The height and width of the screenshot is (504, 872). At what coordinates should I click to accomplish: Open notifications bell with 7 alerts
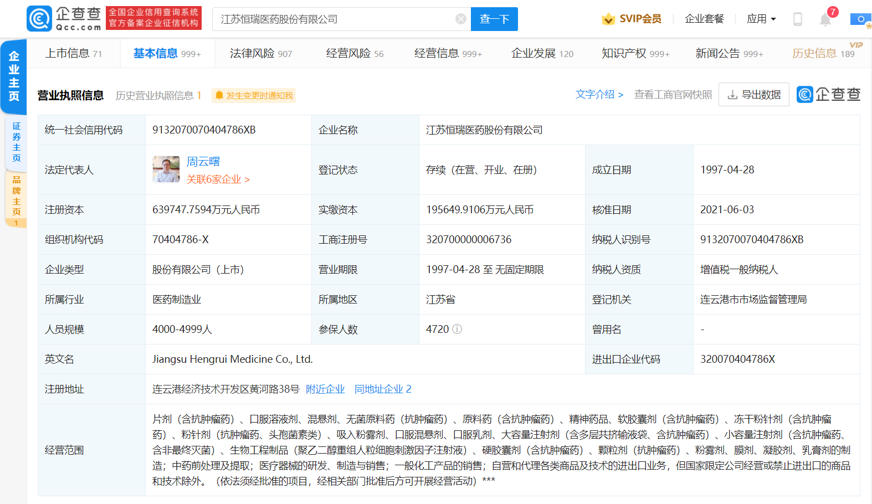point(825,19)
